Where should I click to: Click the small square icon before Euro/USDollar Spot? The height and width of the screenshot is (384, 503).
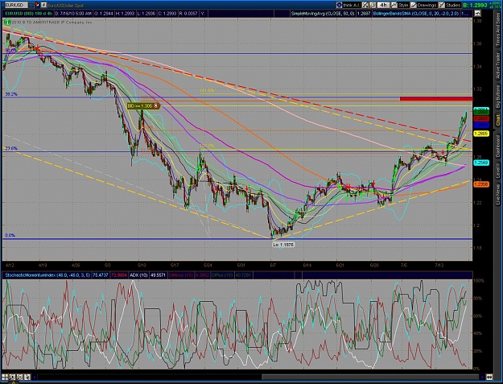[44, 5]
